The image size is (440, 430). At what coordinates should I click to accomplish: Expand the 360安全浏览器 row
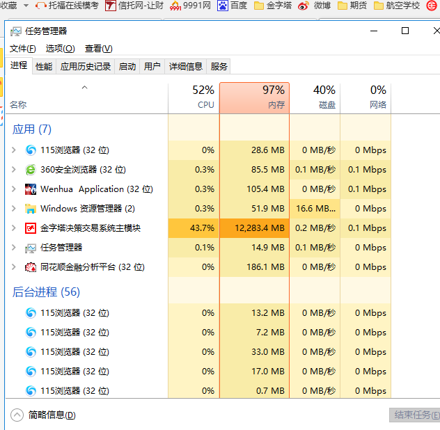13,169
